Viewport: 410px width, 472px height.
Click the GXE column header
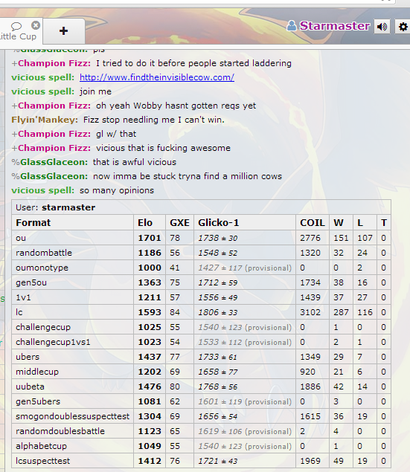click(179, 223)
